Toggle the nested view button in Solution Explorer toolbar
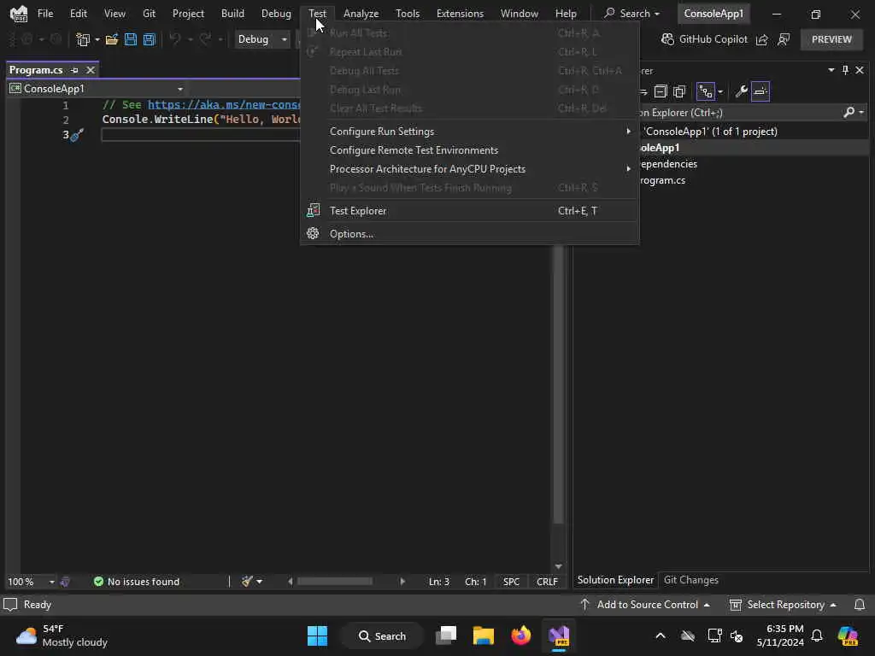Image resolution: width=875 pixels, height=656 pixels. pyautogui.click(x=706, y=91)
